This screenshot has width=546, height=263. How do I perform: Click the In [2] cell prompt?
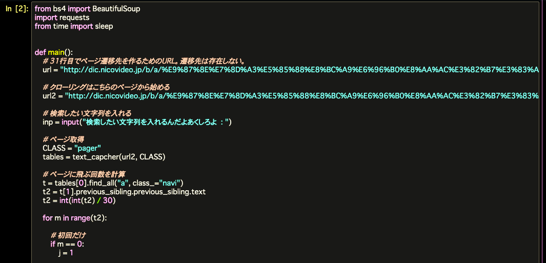coord(16,9)
